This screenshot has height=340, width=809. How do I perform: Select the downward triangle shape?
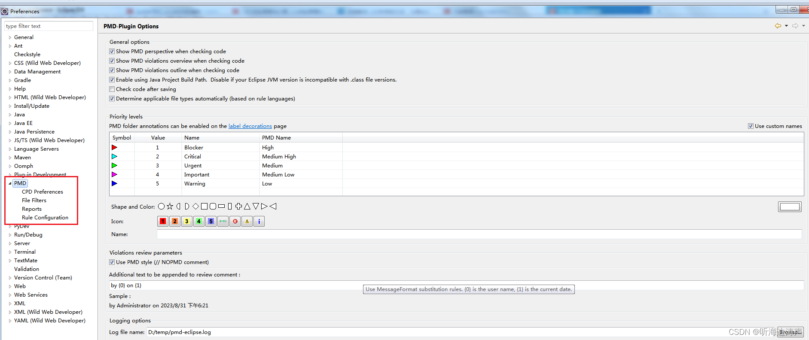256,206
